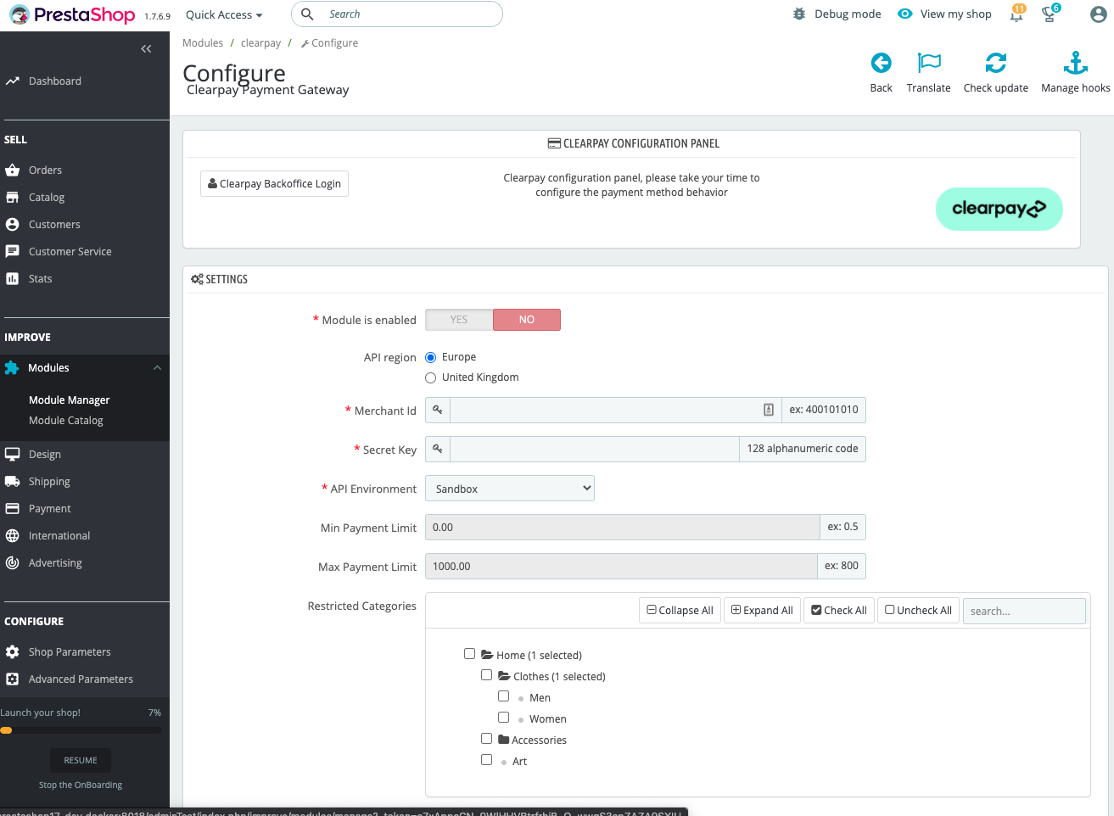Screen dimensions: 1114x816
Task: Check the Accessories category checkbox
Action: [486, 739]
